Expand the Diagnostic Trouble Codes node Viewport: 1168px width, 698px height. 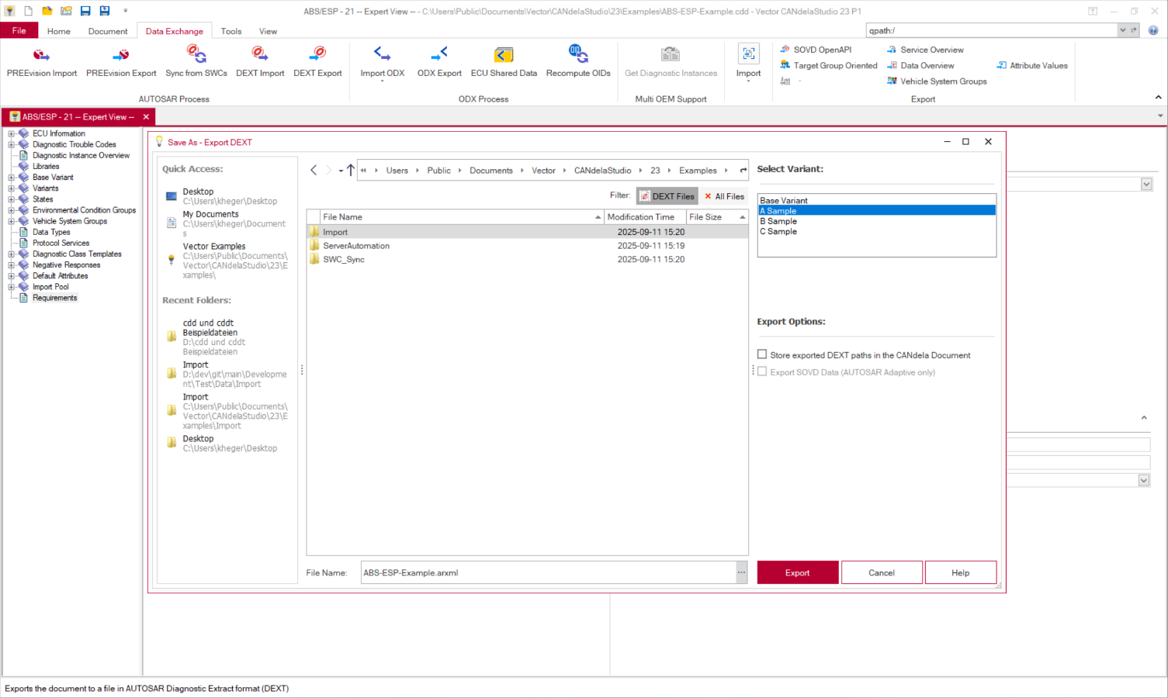12,144
